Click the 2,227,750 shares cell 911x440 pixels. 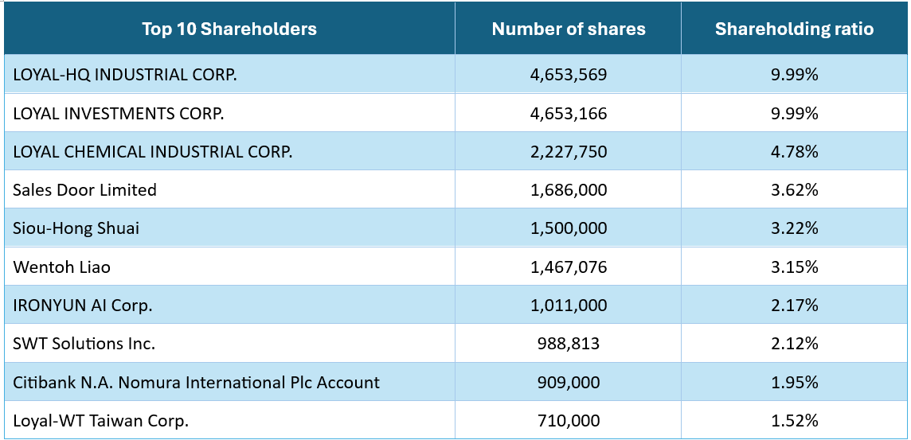569,151
